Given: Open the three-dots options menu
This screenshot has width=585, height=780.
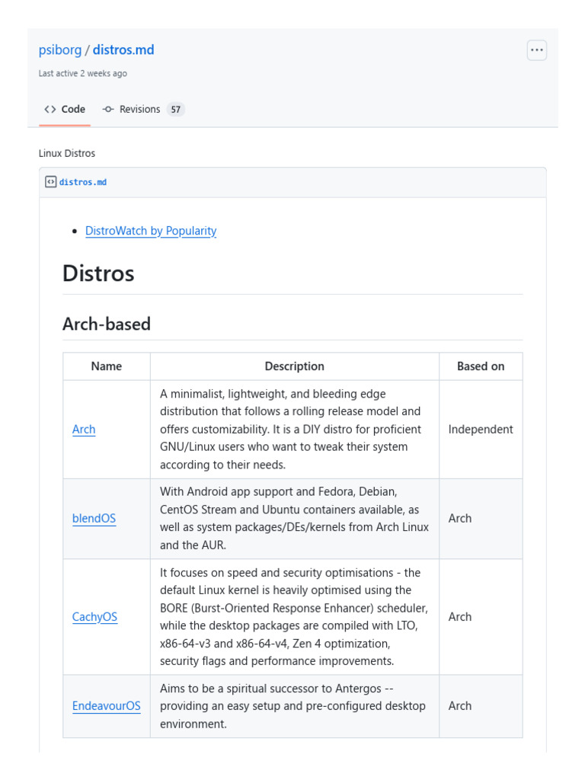Looking at the screenshot, I should (537, 50).
